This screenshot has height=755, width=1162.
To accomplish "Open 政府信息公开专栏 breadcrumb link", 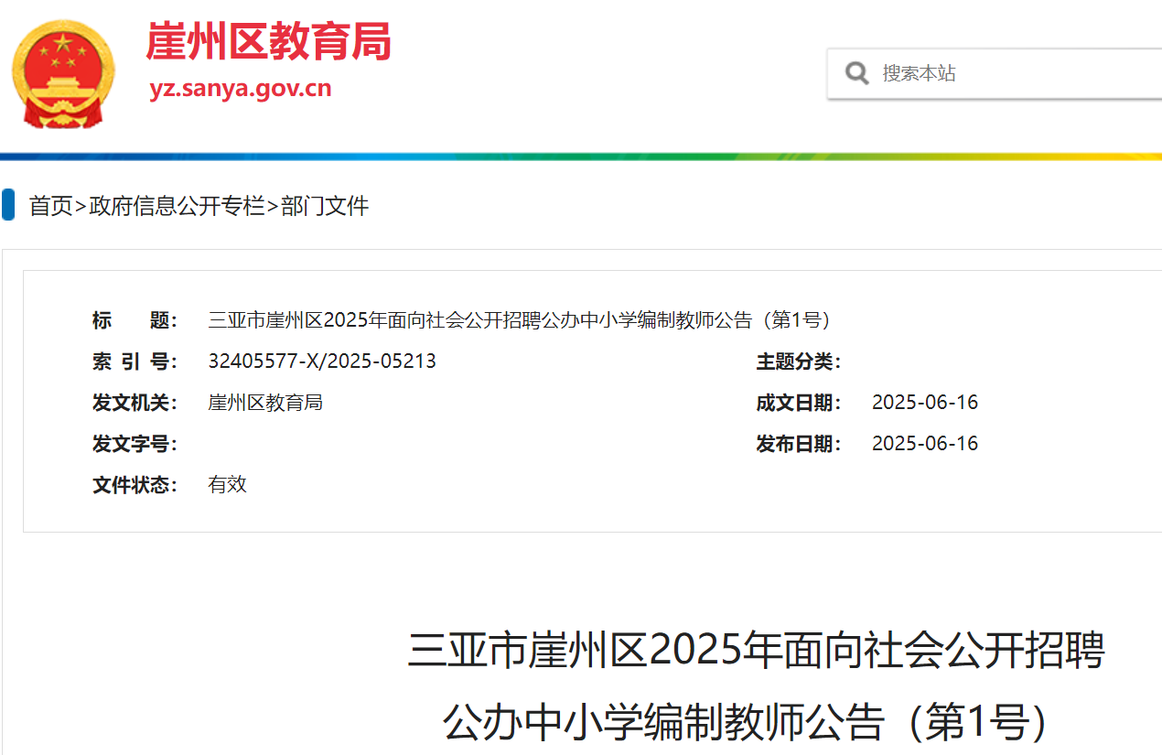I will pos(177,206).
